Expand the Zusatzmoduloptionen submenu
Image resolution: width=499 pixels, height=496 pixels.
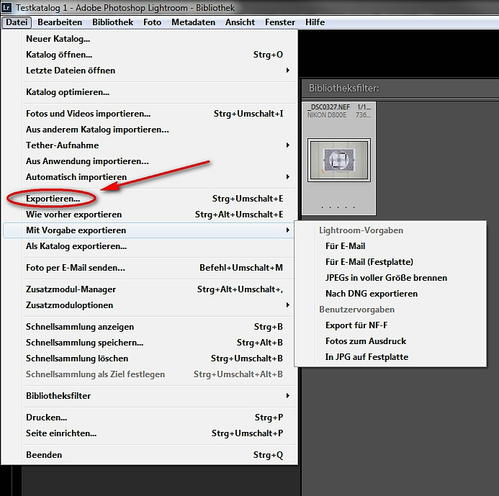tap(149, 305)
